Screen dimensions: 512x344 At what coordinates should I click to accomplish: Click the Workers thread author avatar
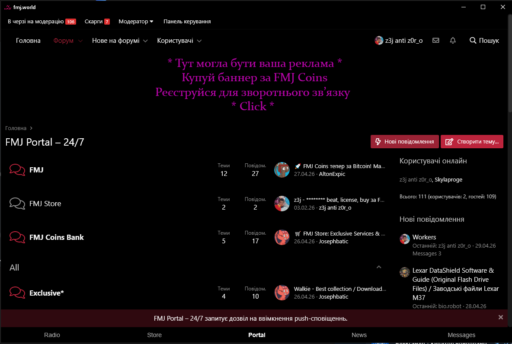pos(405,239)
